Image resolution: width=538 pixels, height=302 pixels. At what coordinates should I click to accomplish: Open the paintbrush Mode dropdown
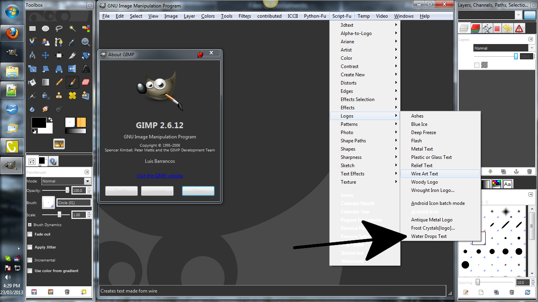coord(66,181)
